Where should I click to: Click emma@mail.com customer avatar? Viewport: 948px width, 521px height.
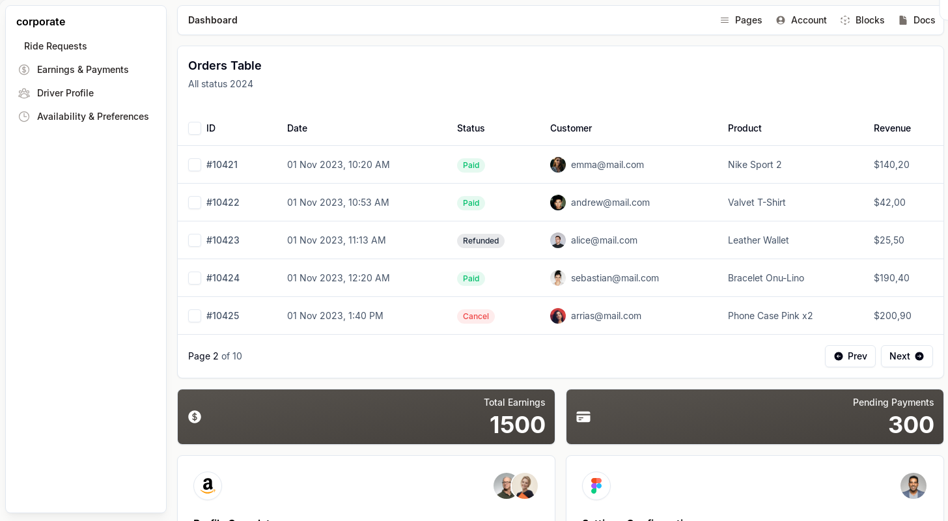tap(558, 165)
